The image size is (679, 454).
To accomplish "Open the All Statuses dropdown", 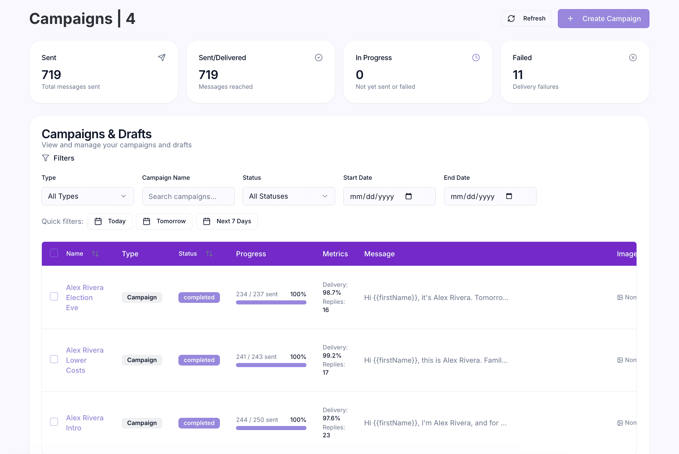I will click(289, 196).
